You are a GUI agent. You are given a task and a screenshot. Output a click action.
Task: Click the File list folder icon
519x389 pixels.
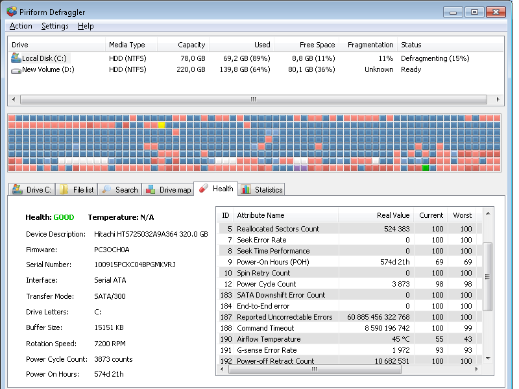(64, 189)
